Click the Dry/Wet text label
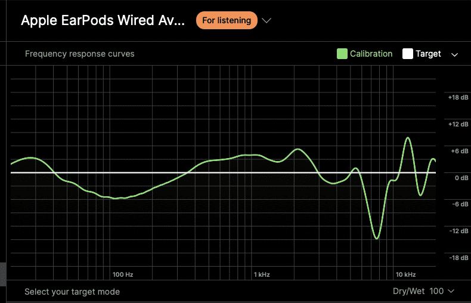471x303 pixels. [409, 291]
